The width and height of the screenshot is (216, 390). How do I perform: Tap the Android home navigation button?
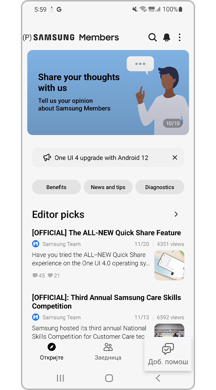click(109, 378)
